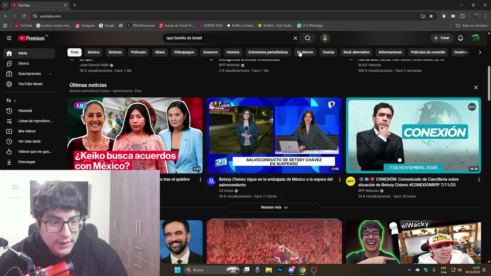Screen dimensions: 491x276
Task: Open options menu for Keiko video
Action: 200,179
